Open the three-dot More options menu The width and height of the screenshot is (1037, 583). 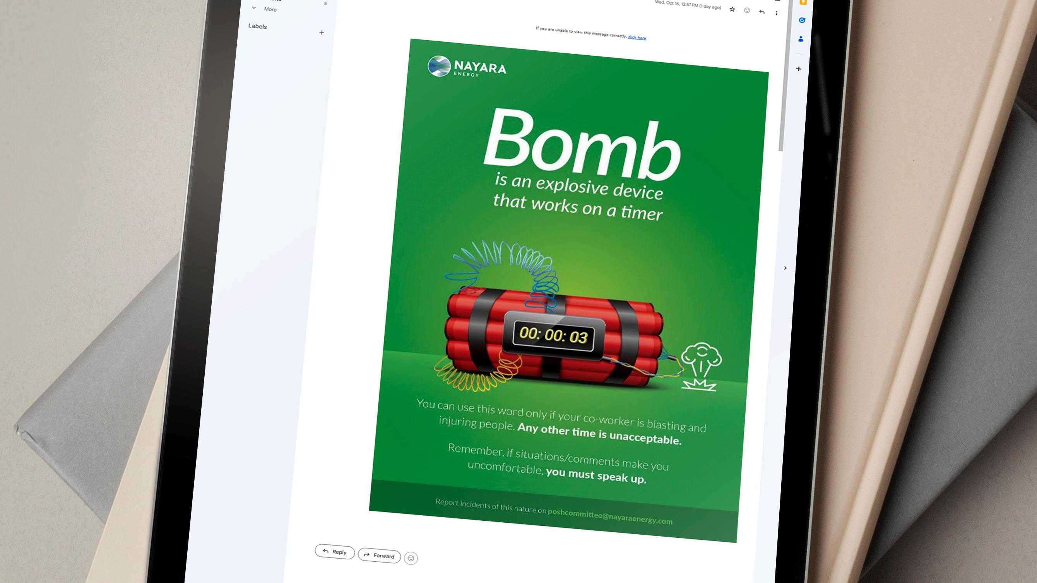click(777, 13)
